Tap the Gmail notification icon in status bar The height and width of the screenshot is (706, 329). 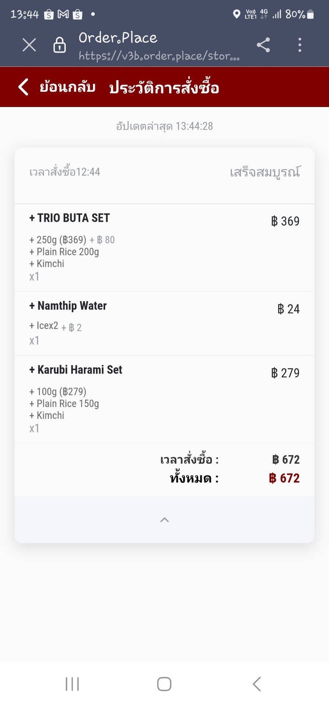(63, 14)
